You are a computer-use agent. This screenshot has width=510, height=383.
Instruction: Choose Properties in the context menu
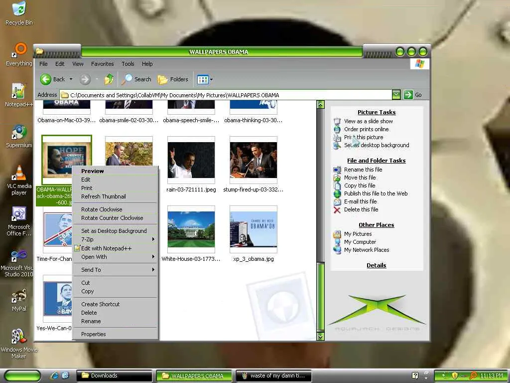[115, 334]
